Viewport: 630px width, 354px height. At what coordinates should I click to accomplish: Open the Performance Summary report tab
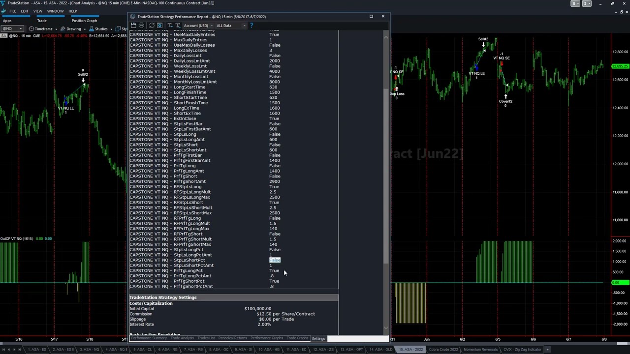coord(149,338)
